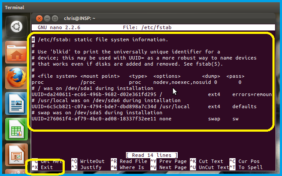Click 'sw' option on swap line
This screenshot has height=176, width=282.
coord(236,119)
